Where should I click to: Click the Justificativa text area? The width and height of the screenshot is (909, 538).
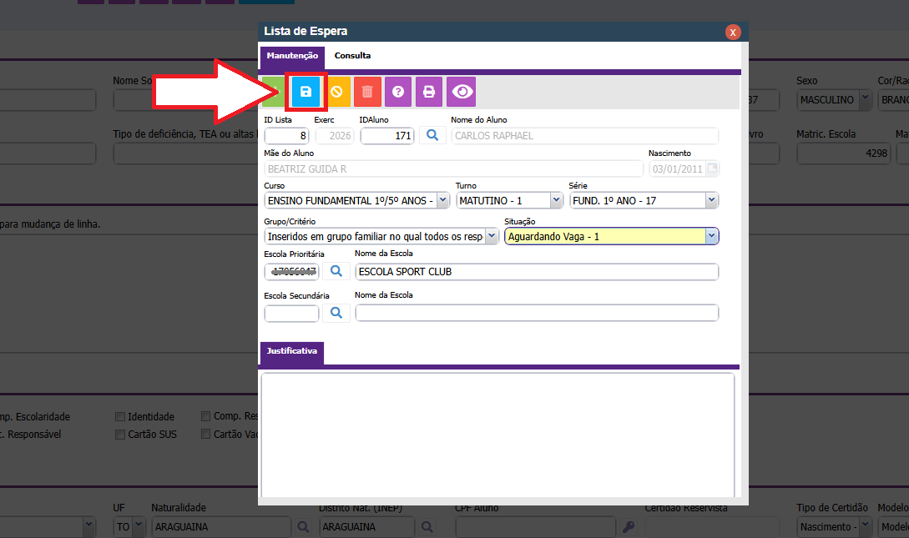[497, 434]
